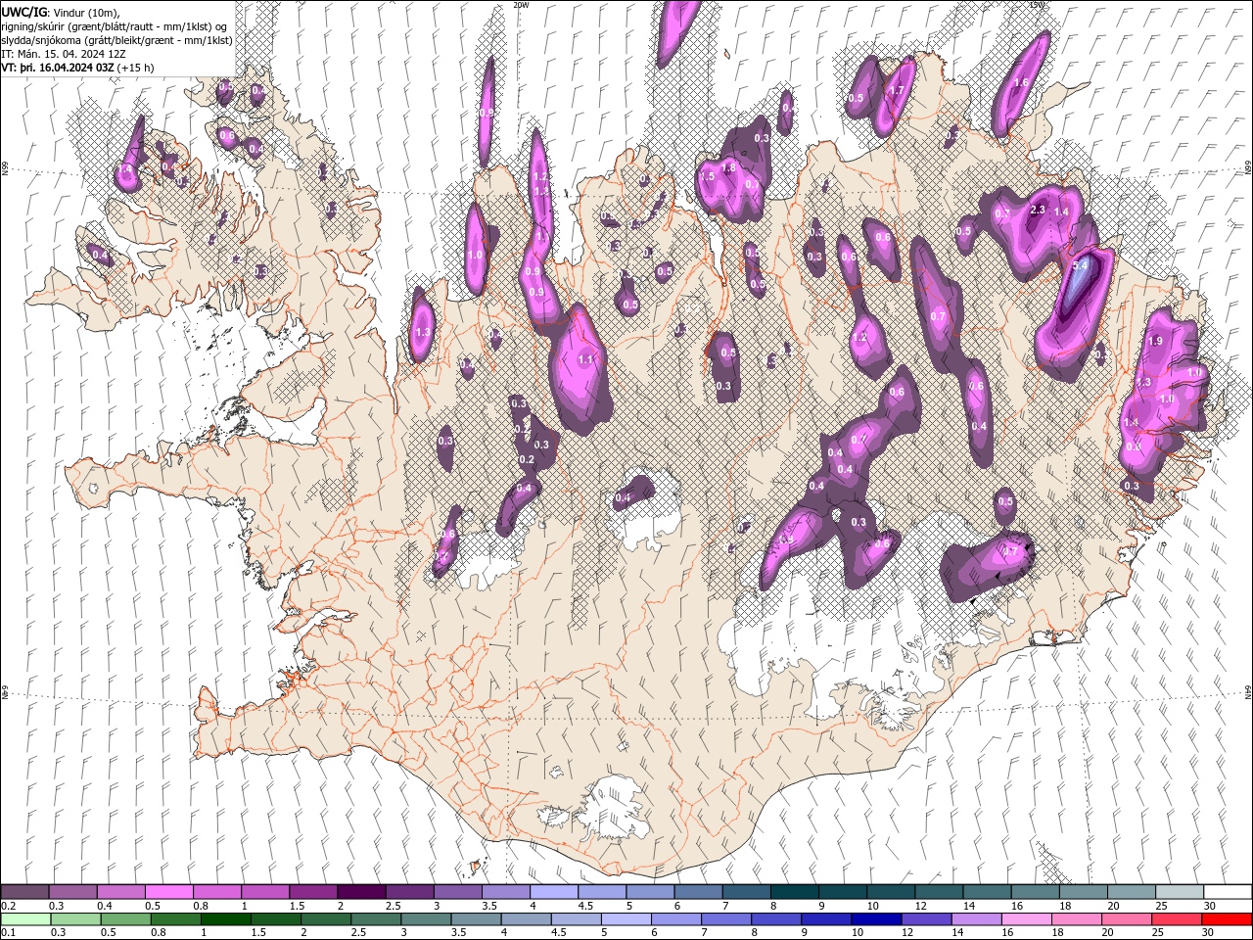Click the 15W longitude label
Viewport: 1253px width, 940px height.
click(1038, 5)
